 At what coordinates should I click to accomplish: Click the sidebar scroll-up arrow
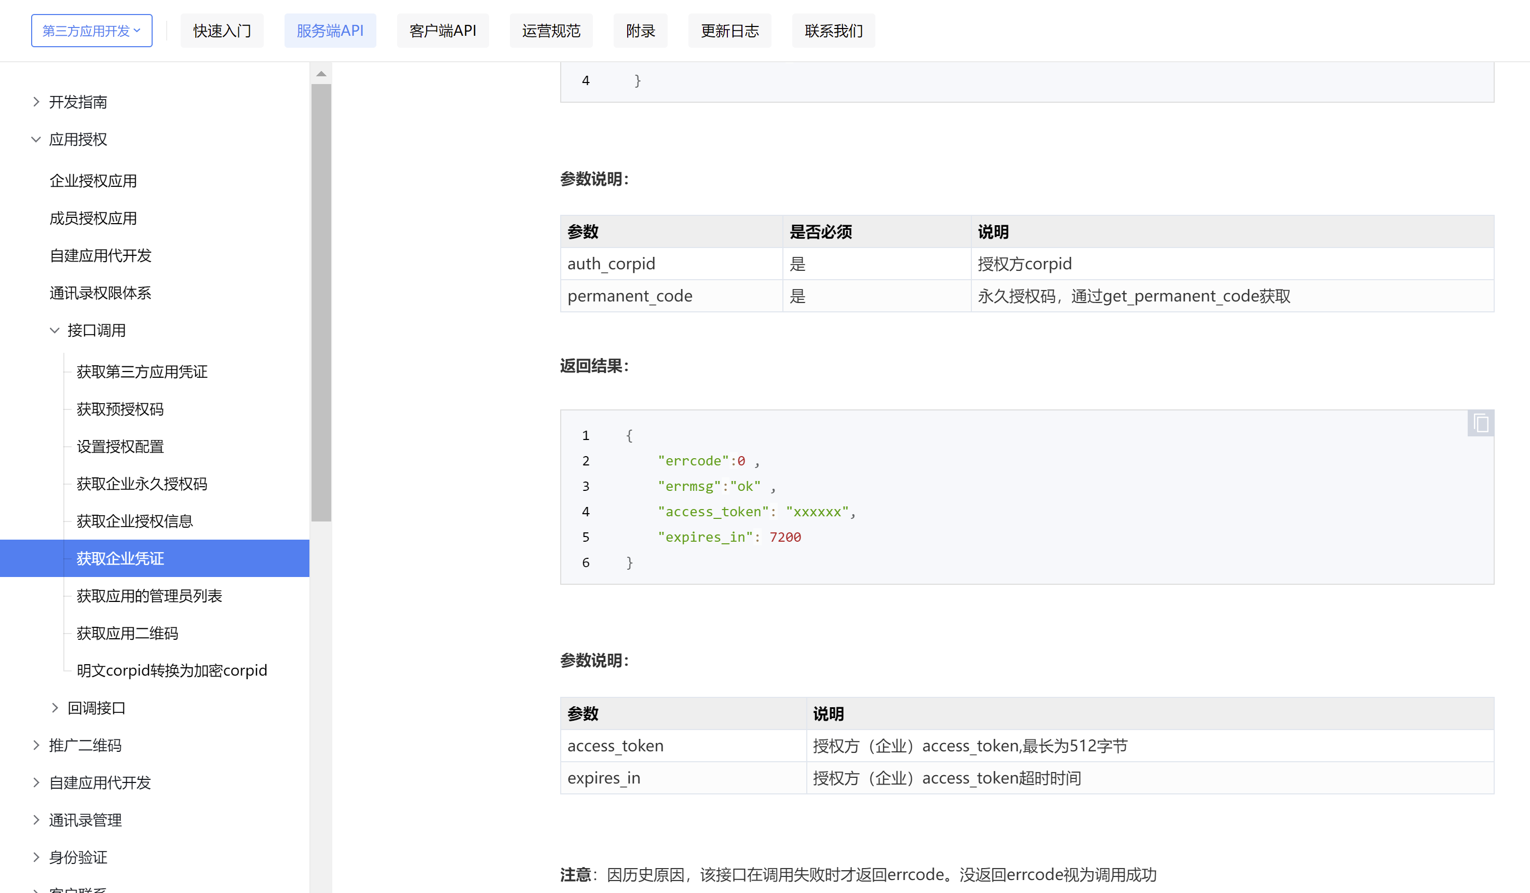point(321,74)
